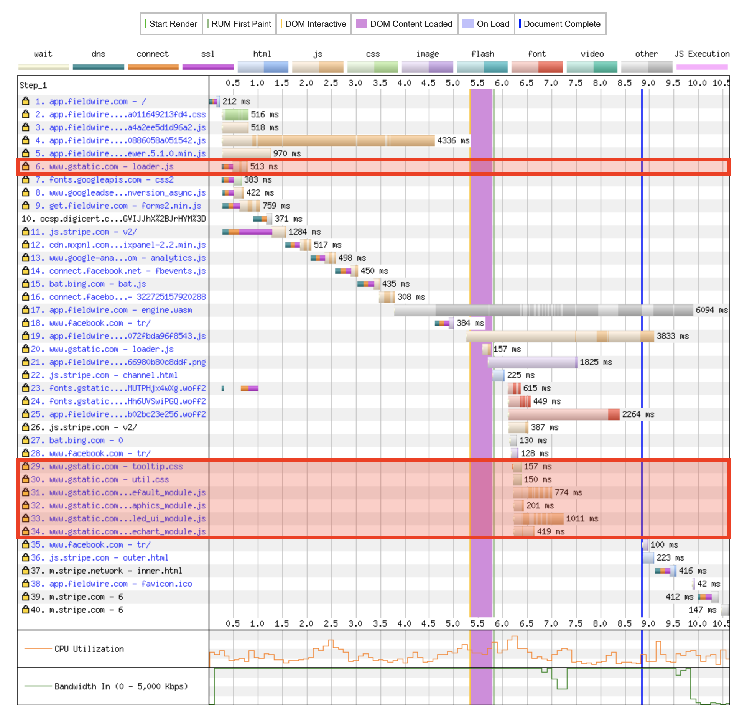Image resolution: width=747 pixels, height=717 pixels.
Task: Click the 2264 ms font bar of request 25
Action: pyautogui.click(x=564, y=414)
